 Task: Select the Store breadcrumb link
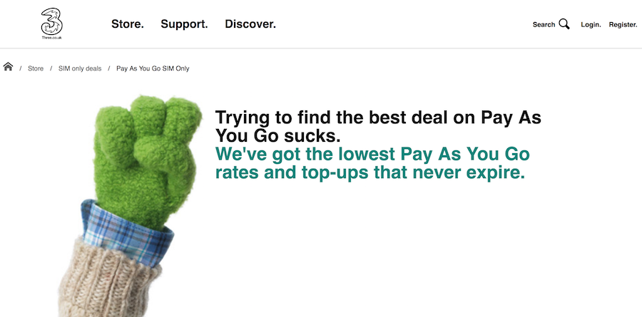click(x=36, y=68)
